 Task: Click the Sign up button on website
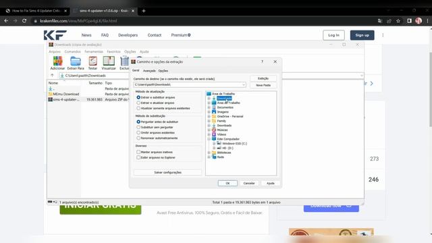pos(362,35)
